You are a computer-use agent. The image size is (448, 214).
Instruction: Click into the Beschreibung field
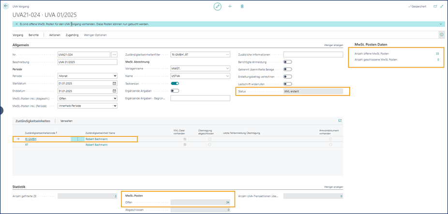[x=87, y=62]
